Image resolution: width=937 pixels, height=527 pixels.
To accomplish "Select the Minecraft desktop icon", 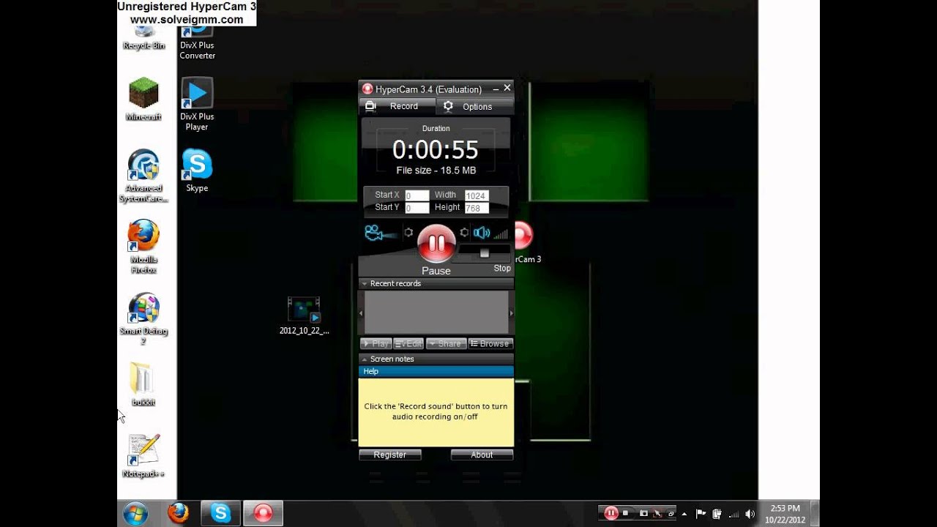I will coord(143,99).
